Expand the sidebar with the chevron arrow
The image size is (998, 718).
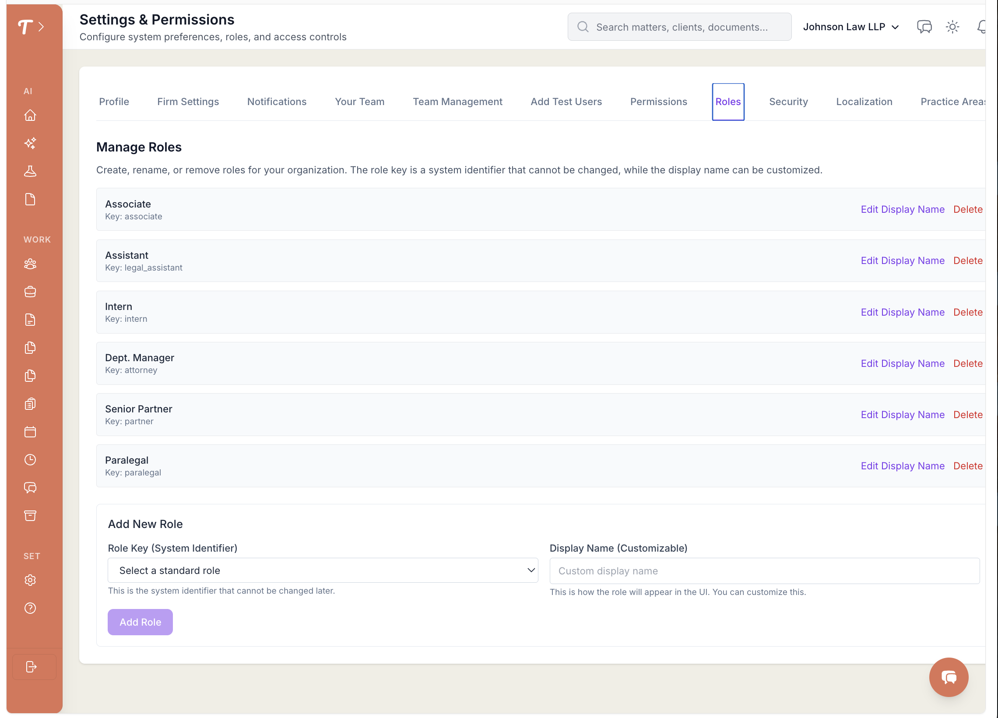pos(41,27)
